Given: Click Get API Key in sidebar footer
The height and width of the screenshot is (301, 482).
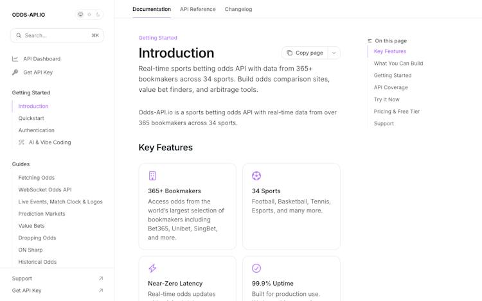Looking at the screenshot, I should (26, 290).
